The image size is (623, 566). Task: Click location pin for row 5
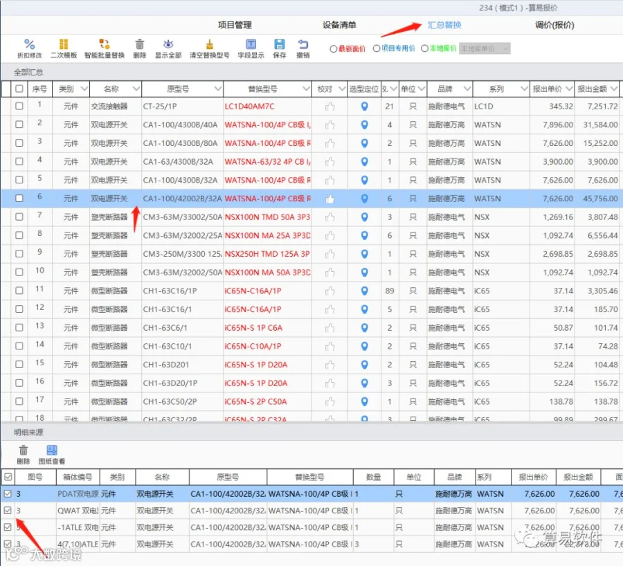tap(364, 180)
